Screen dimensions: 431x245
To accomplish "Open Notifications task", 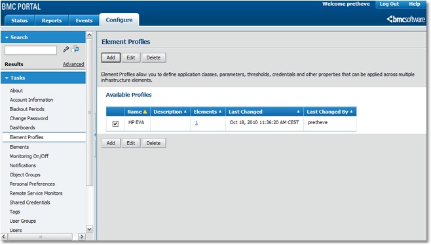I will pos(23,165).
